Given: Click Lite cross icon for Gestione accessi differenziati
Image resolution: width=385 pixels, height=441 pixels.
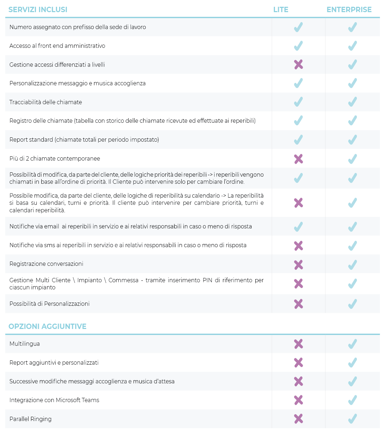Looking at the screenshot, I should [298, 65].
